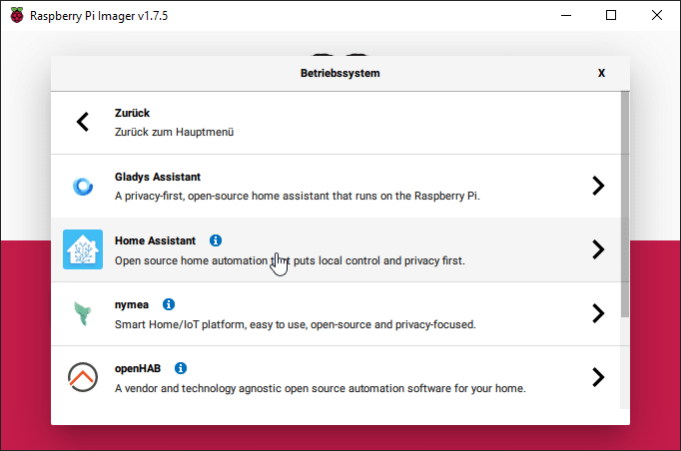
Task: Choose the Home Assistant description text
Action: tap(290, 260)
